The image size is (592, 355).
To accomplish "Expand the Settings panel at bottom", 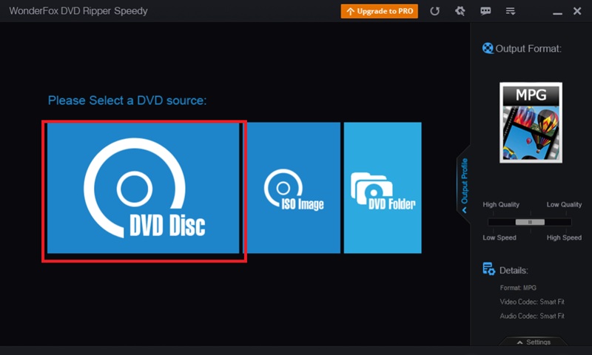I will coord(534,342).
